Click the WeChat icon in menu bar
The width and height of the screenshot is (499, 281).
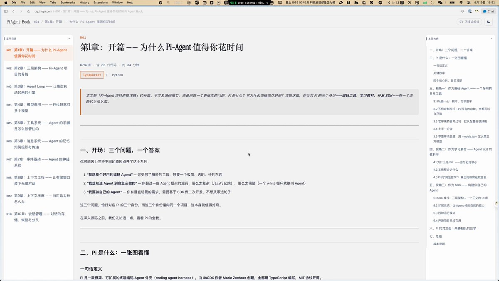point(441,2)
